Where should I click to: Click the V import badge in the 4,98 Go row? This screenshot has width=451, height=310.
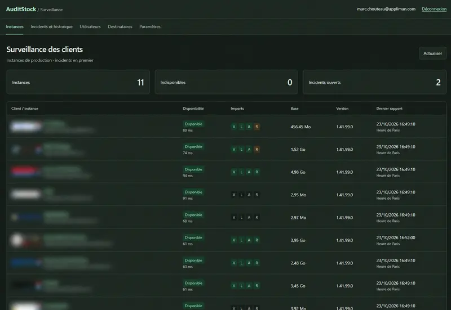pyautogui.click(x=234, y=172)
